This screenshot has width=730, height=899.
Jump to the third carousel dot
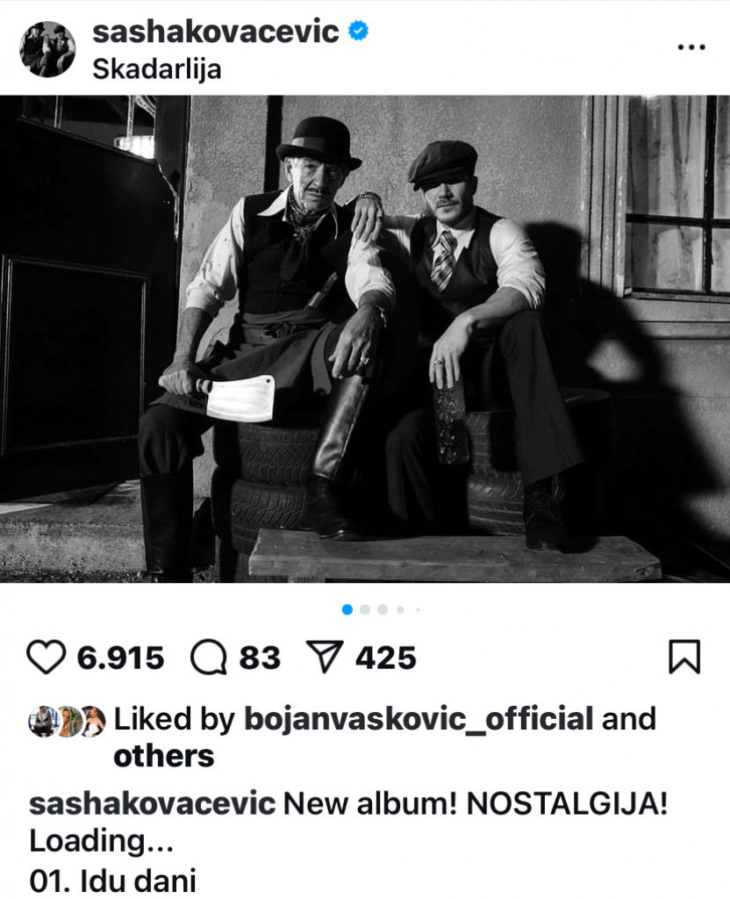(x=383, y=609)
